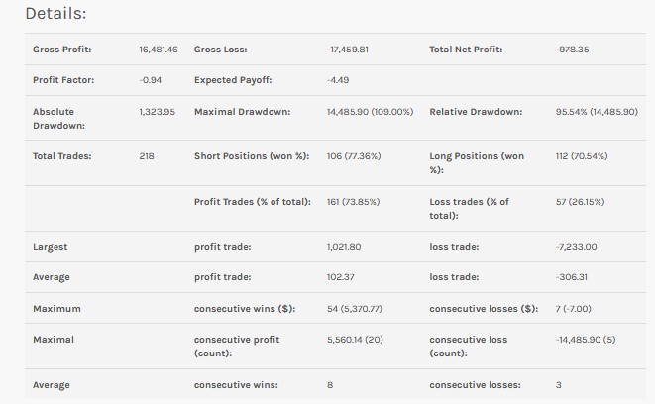The height and width of the screenshot is (404, 655).
Task: Select the Expected Payoff value -4.49
Action: point(337,79)
